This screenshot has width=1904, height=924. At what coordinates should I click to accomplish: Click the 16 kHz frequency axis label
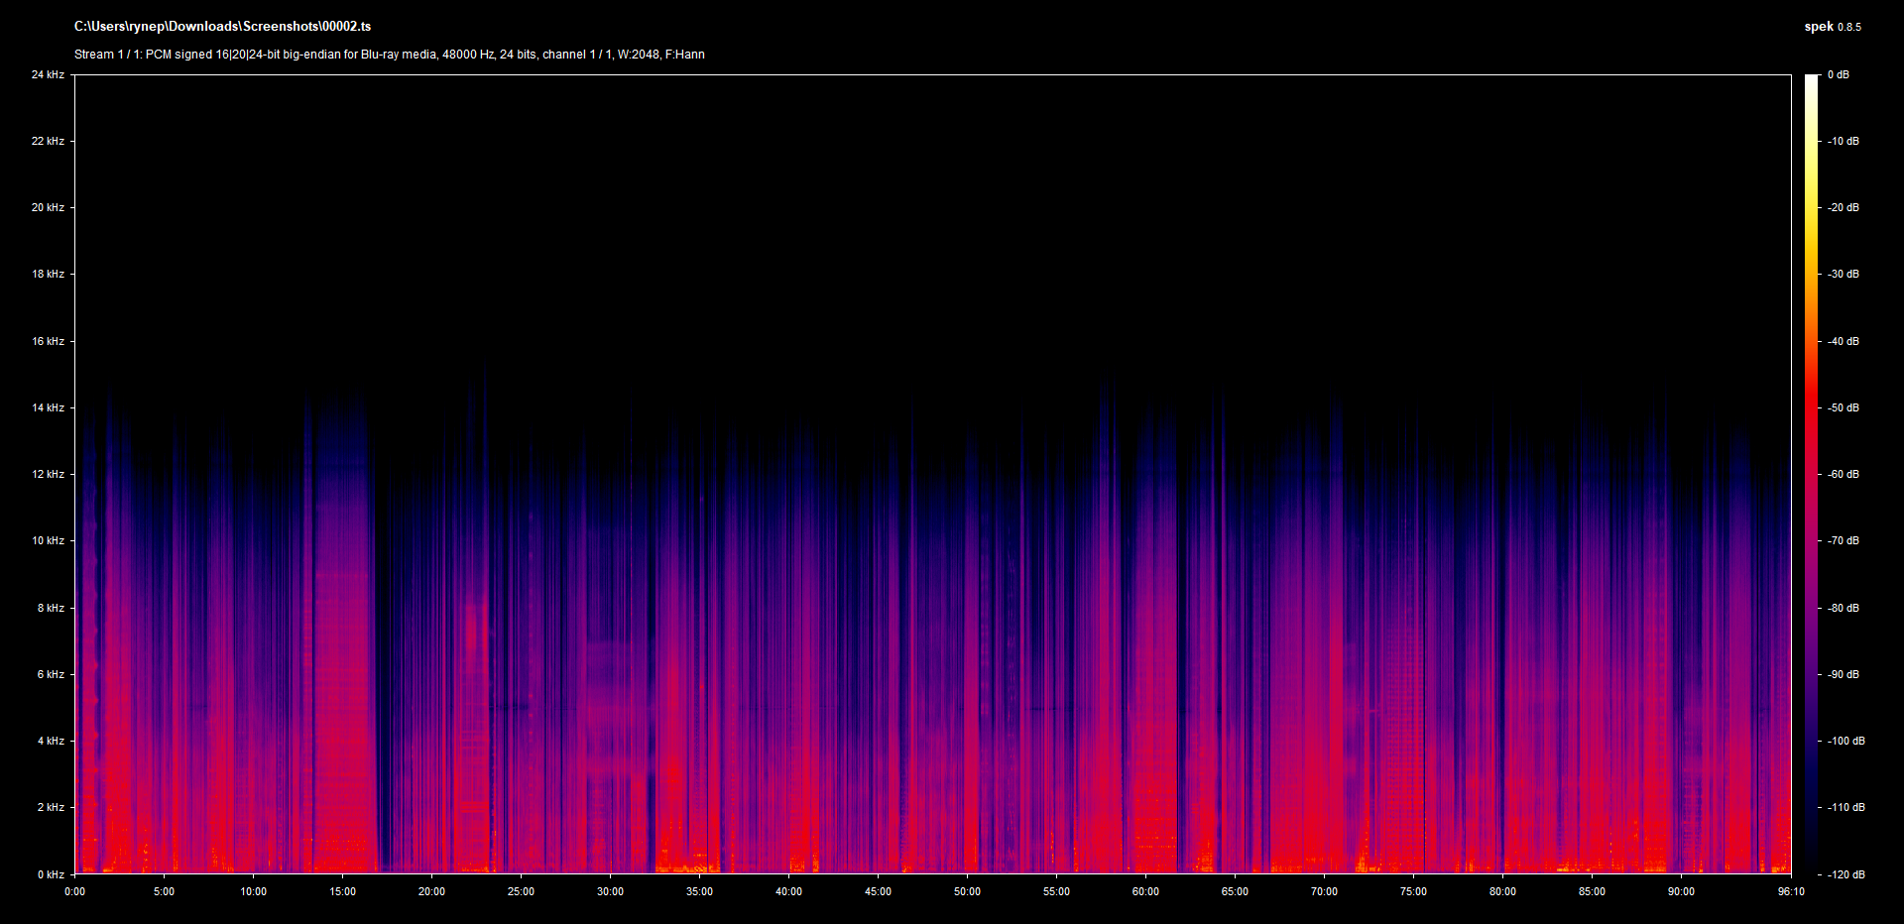pyautogui.click(x=48, y=341)
